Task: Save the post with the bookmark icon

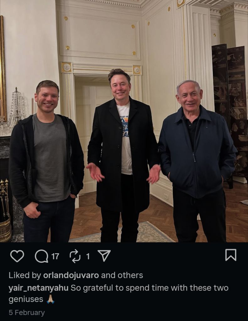Action: tap(231, 255)
